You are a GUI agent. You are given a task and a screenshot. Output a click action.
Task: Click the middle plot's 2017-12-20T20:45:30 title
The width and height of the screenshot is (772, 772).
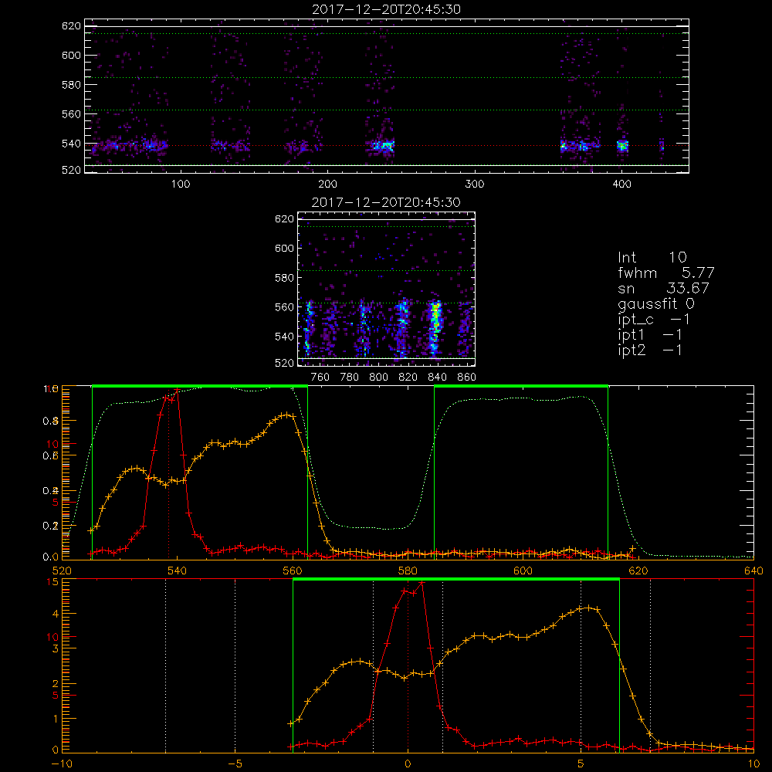click(x=386, y=202)
